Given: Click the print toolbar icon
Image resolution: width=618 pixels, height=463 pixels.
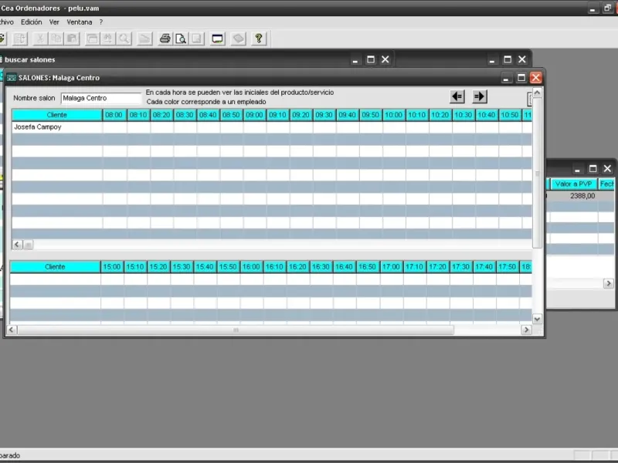Looking at the screenshot, I should pyautogui.click(x=165, y=39).
